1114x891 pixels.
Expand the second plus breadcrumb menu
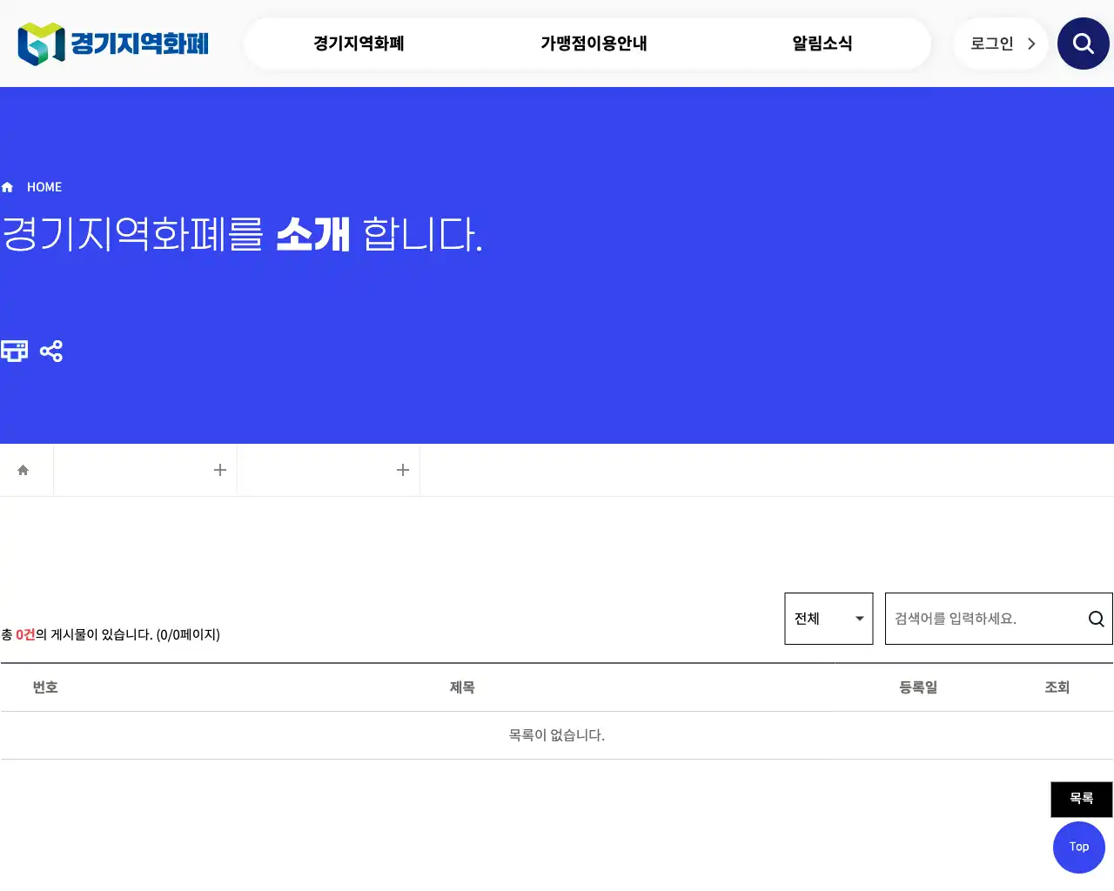[403, 469]
